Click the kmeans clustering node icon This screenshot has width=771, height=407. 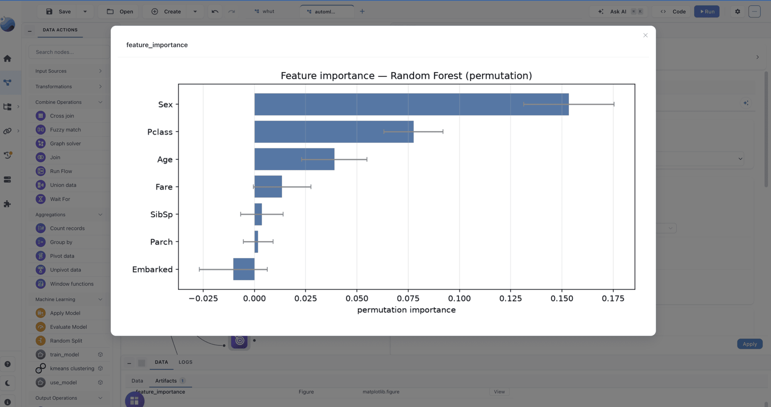(x=40, y=368)
